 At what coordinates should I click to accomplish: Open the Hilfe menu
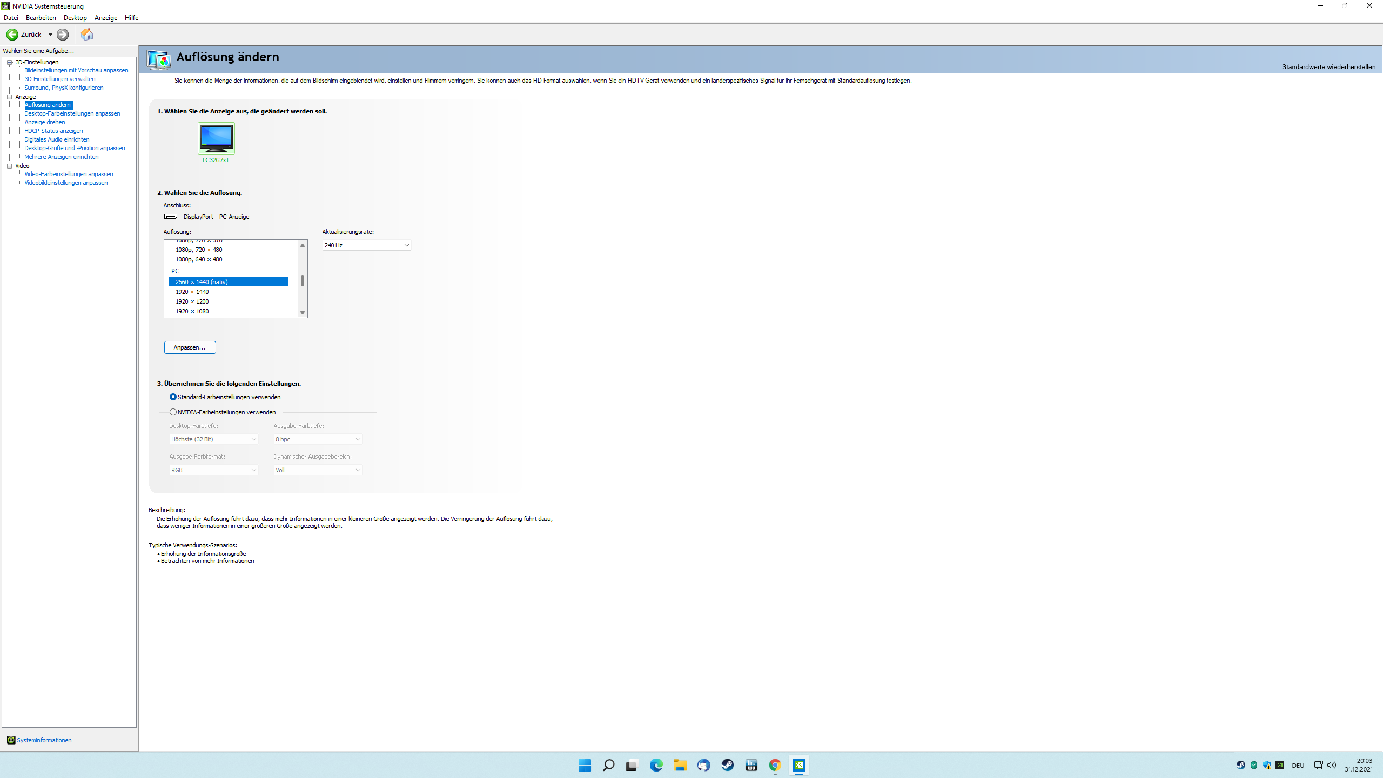[131, 17]
